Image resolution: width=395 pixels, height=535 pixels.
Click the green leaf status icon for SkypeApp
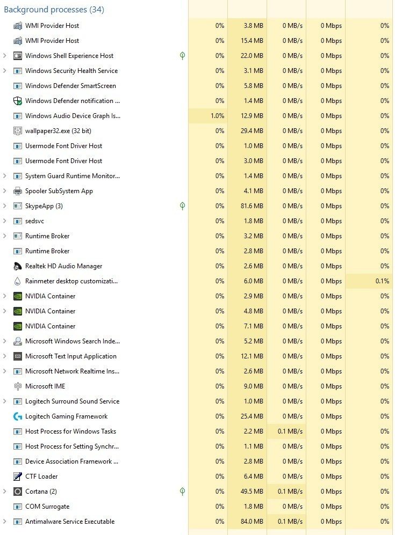(x=182, y=206)
